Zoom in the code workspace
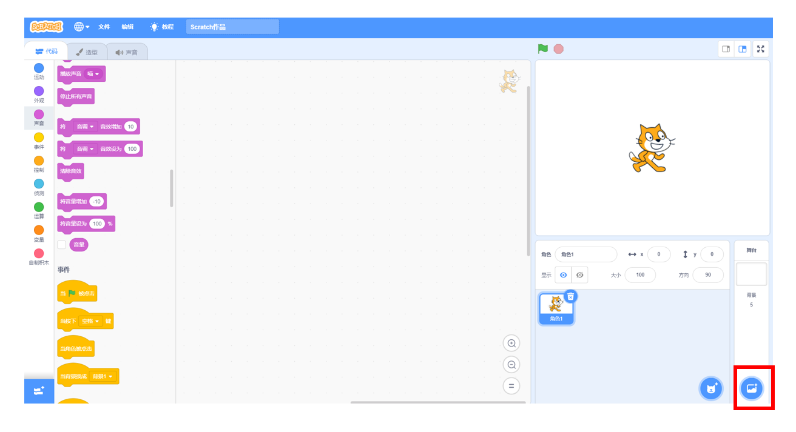The height and width of the screenshot is (432, 796). tap(511, 344)
